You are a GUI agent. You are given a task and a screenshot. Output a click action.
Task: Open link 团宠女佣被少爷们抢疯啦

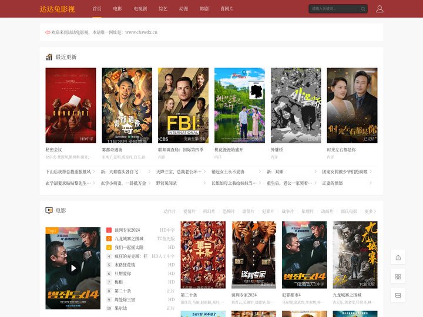point(345,171)
